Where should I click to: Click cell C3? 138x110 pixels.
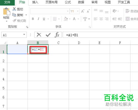59,67
